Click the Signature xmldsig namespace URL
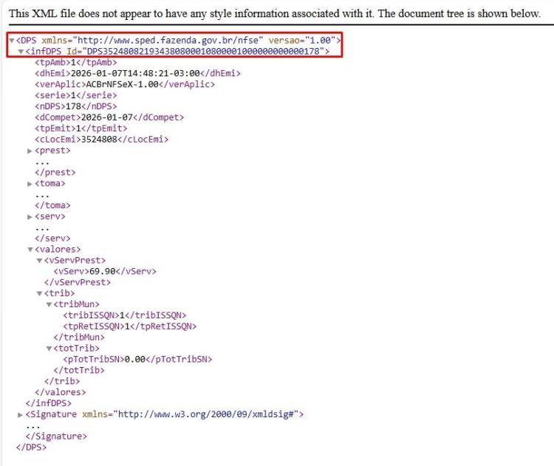554x466 pixels. (x=205, y=414)
